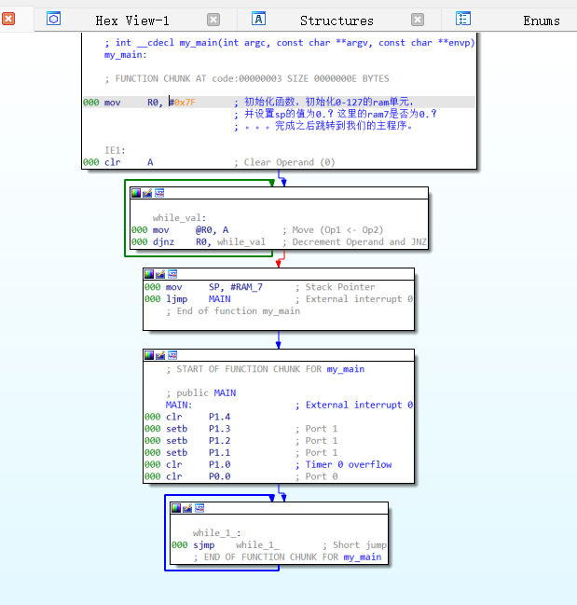
Task: Select the P1.4 operand
Action: pyautogui.click(x=219, y=417)
